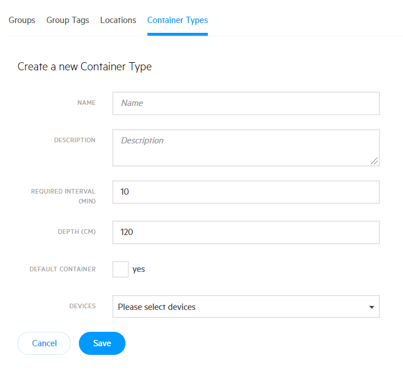
Task: Click the yes label beside the checkbox
Action: 139,269
